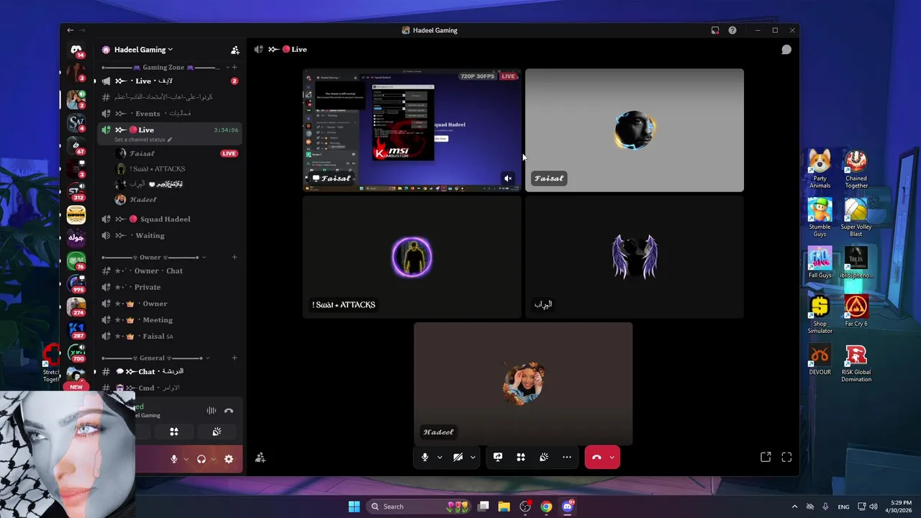The height and width of the screenshot is (518, 921).
Task: Show chat icon at top right
Action: point(786,50)
